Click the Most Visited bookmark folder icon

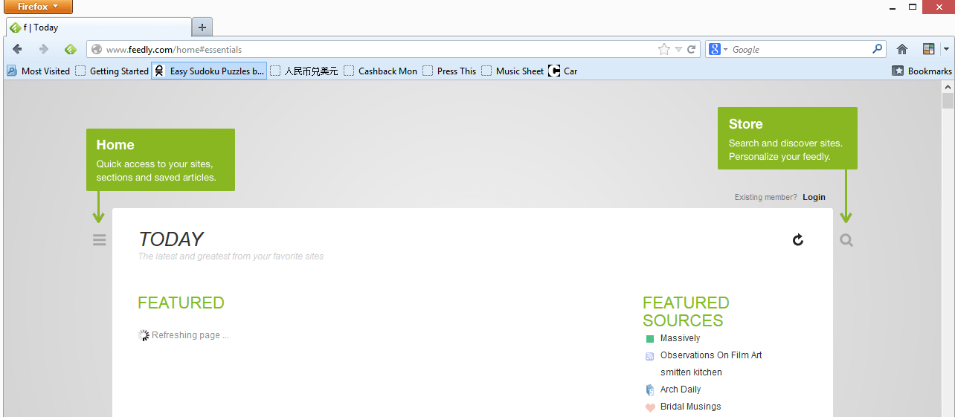click(x=12, y=71)
